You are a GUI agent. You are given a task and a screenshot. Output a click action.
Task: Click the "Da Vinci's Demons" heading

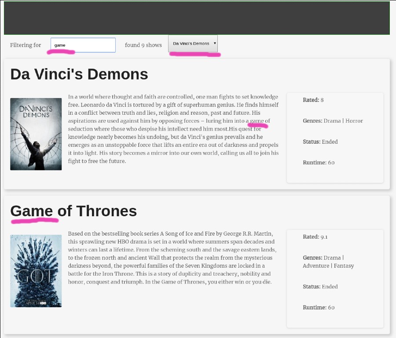coord(79,74)
